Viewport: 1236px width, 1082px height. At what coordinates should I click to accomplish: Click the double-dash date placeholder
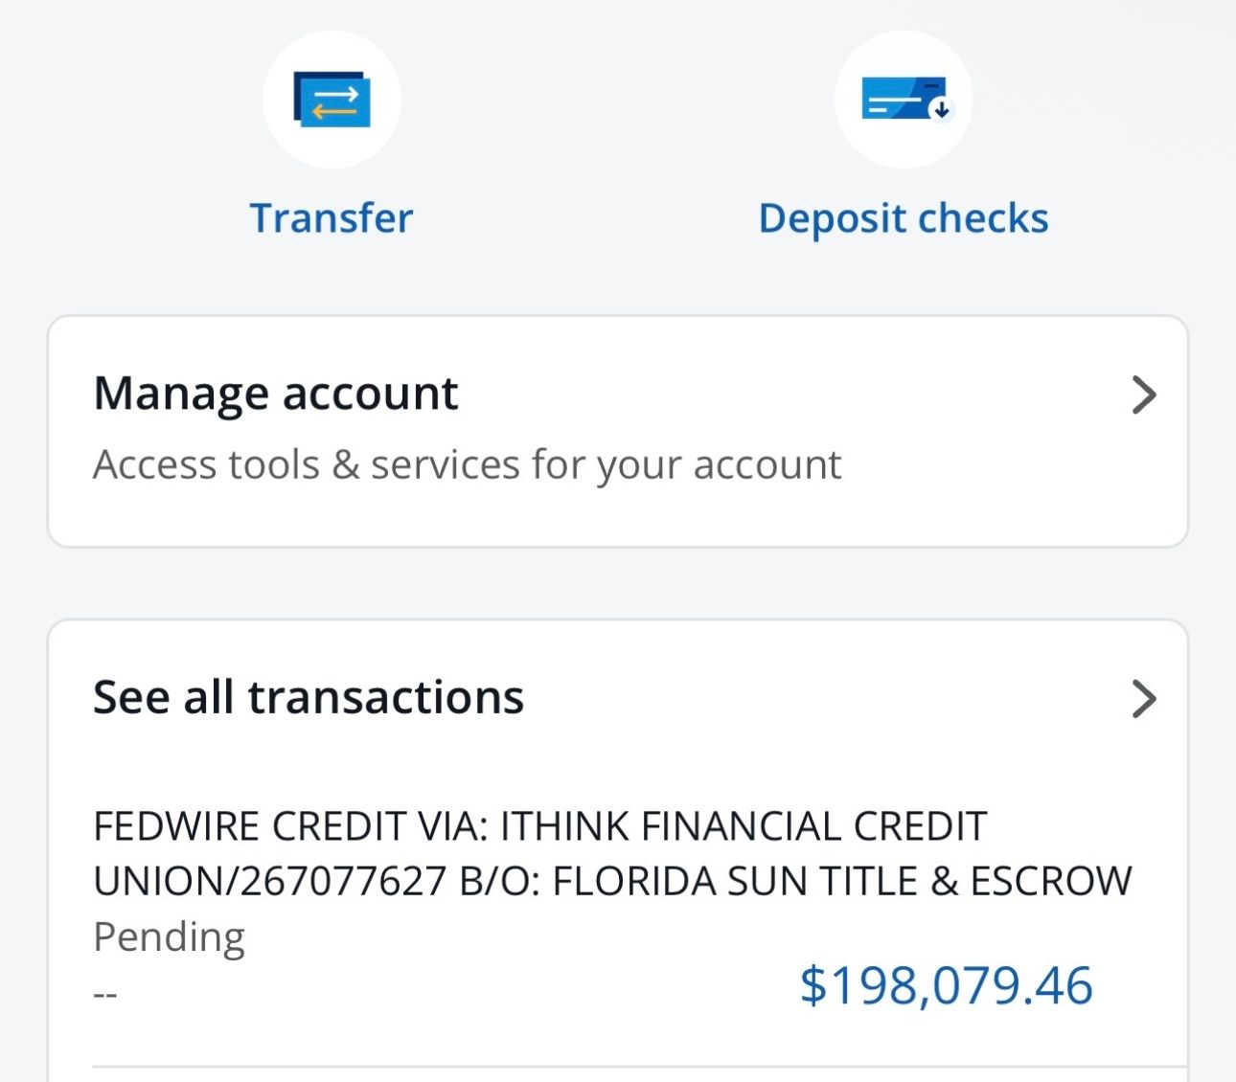(x=105, y=994)
